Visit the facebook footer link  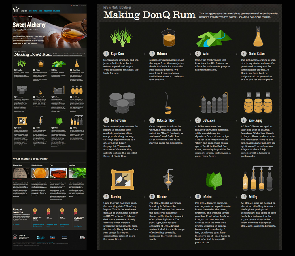pos(65,237)
